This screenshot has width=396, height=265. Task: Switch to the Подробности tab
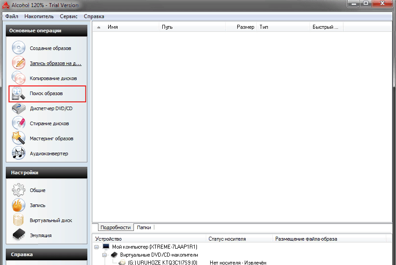pyautogui.click(x=115, y=227)
